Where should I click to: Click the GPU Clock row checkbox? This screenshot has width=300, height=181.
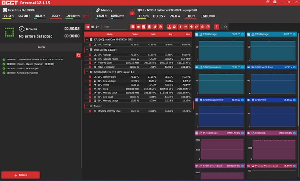pos(90,89)
